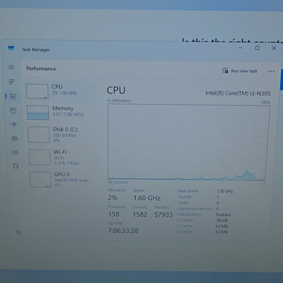Open the hamburger navigation menu
The image size is (283, 283).
[x=11, y=67]
